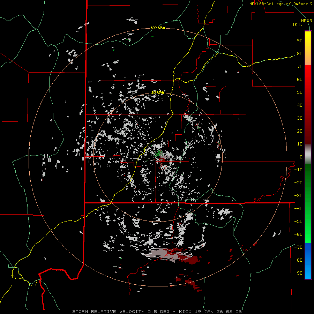
Task: Click the 20 value on the velocity scale
Action: click(300, 131)
